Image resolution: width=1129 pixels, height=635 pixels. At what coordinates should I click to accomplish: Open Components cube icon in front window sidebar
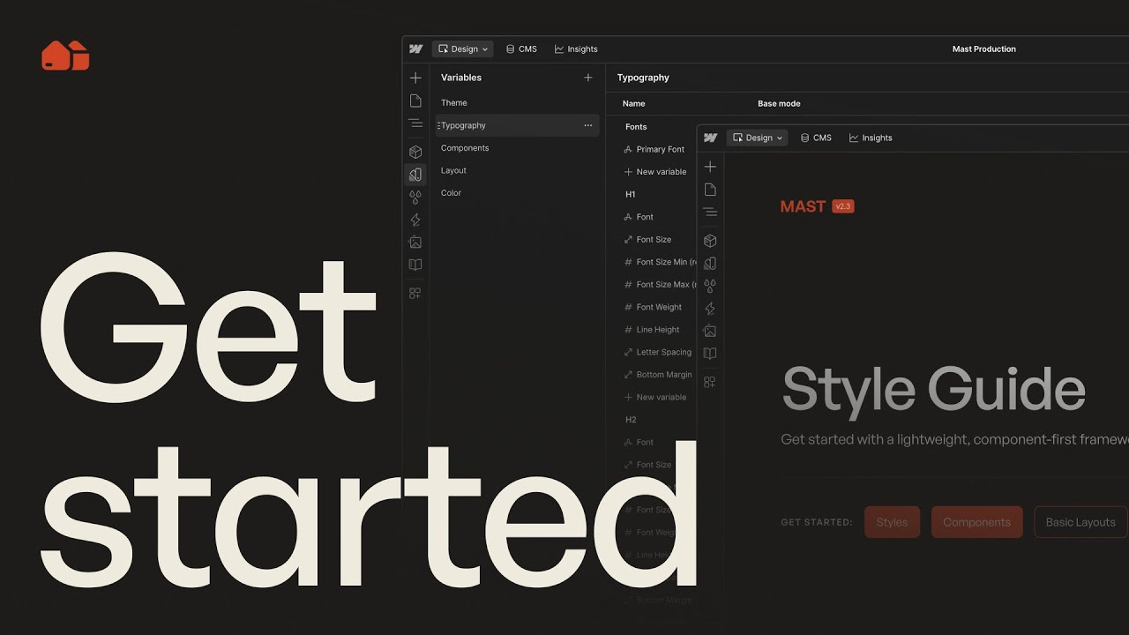coord(710,241)
